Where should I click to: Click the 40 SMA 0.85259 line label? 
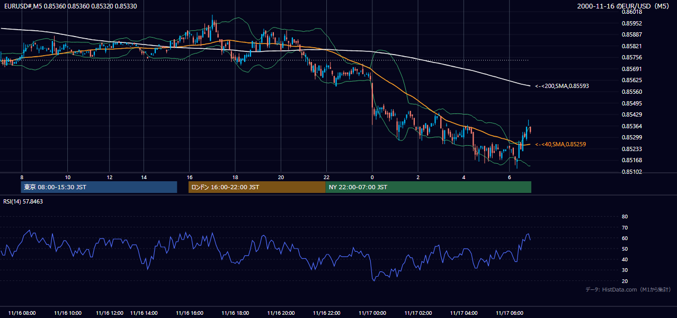560,144
